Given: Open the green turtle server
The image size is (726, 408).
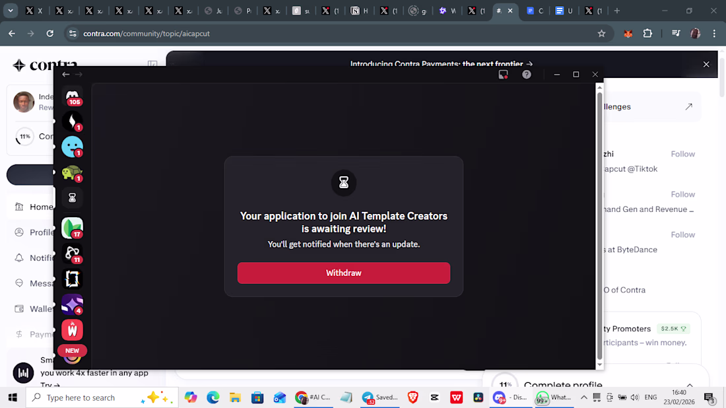Looking at the screenshot, I should click(72, 172).
